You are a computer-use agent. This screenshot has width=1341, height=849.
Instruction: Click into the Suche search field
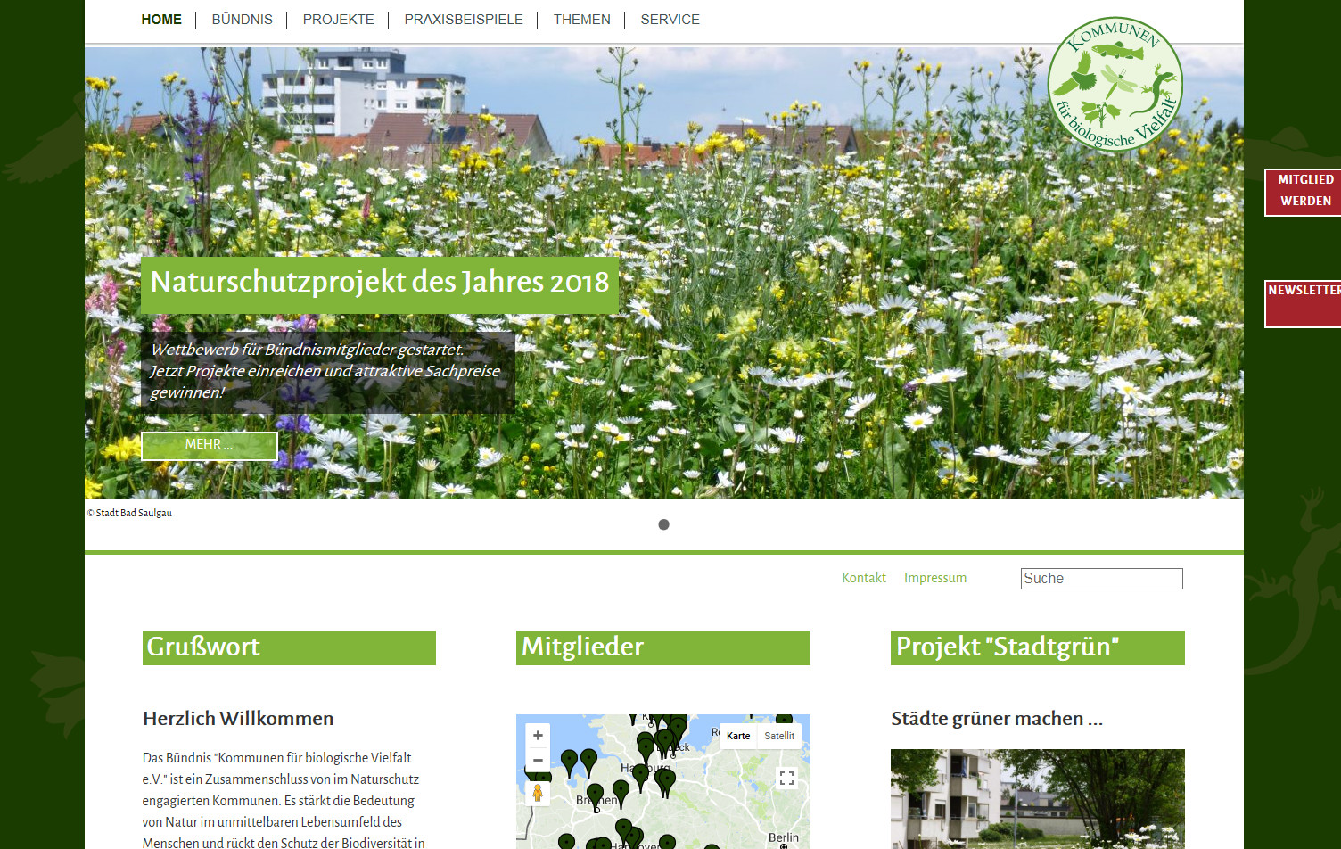tap(1101, 579)
